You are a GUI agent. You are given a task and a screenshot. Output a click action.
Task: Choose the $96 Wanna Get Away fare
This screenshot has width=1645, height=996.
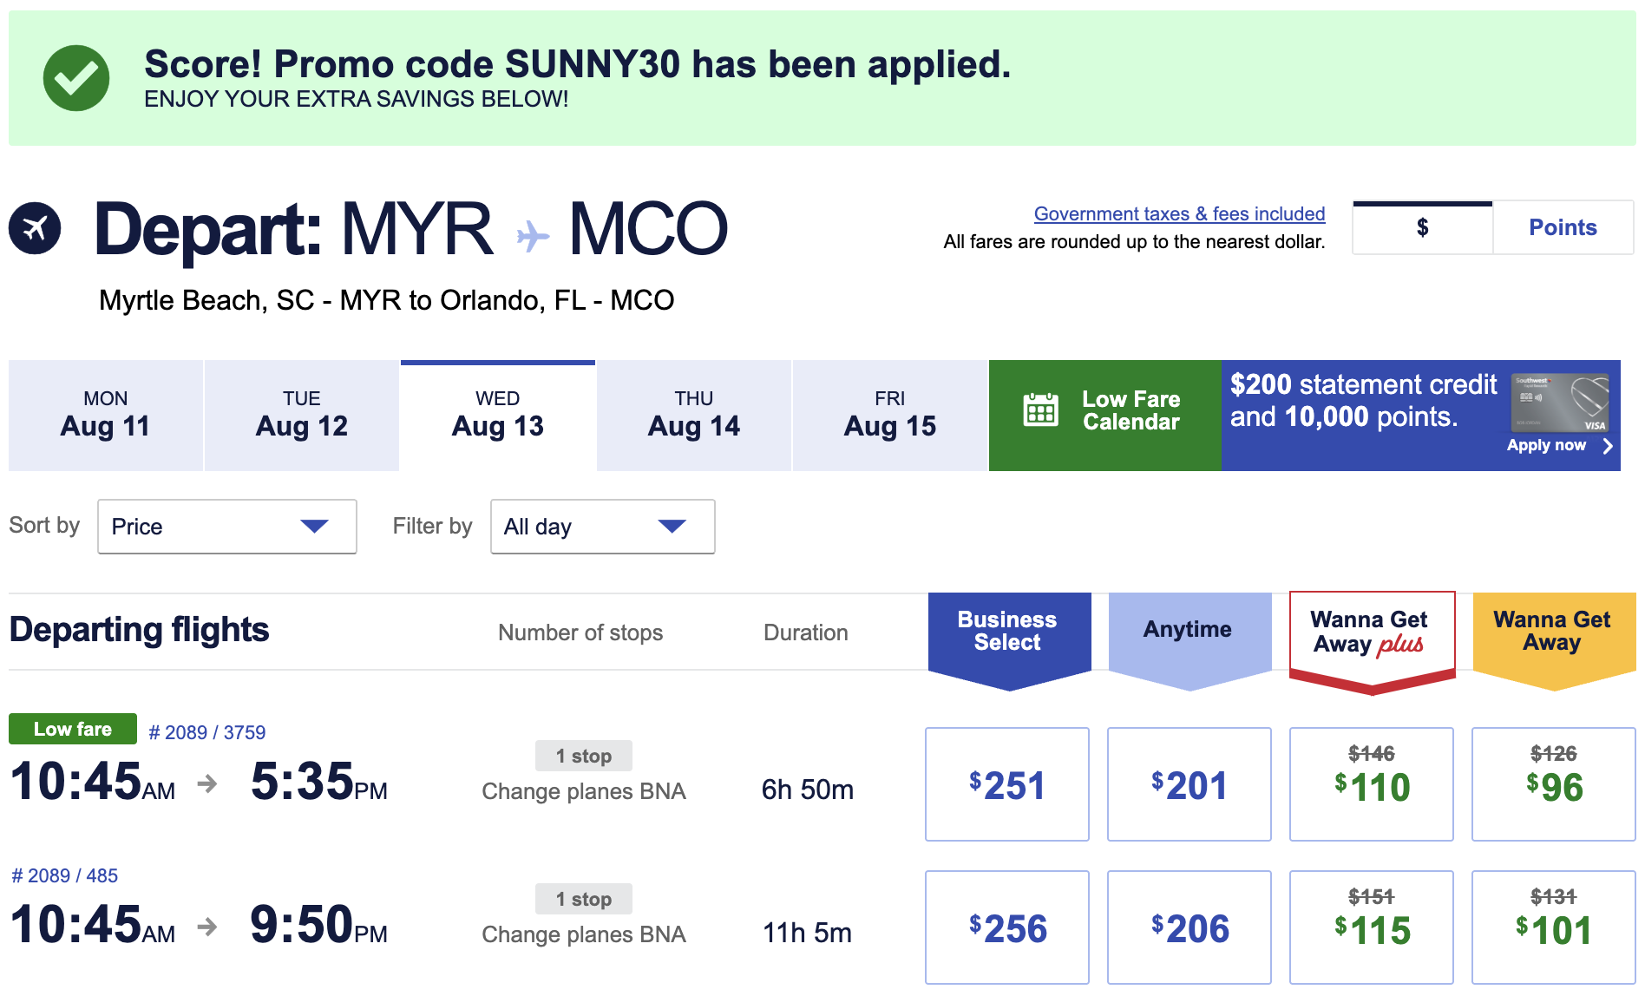tap(1554, 784)
